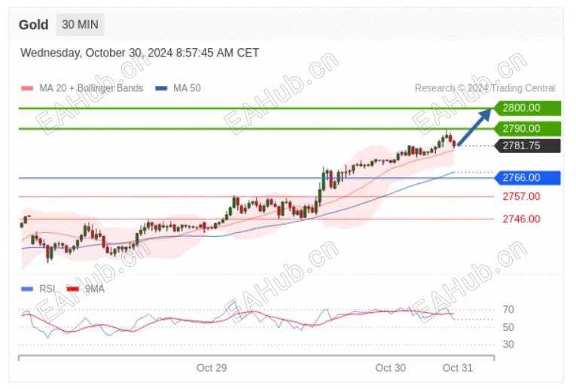Click the RSI 30 level label

tap(508, 345)
